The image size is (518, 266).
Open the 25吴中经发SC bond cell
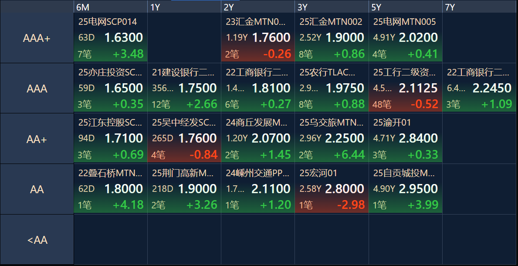[184, 139]
